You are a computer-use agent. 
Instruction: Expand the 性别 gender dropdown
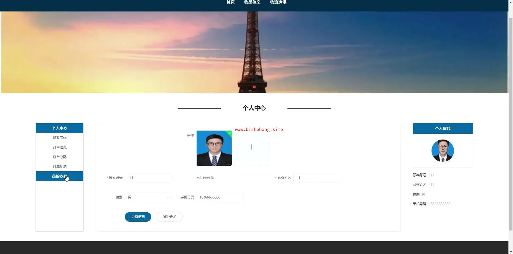pyautogui.click(x=148, y=197)
